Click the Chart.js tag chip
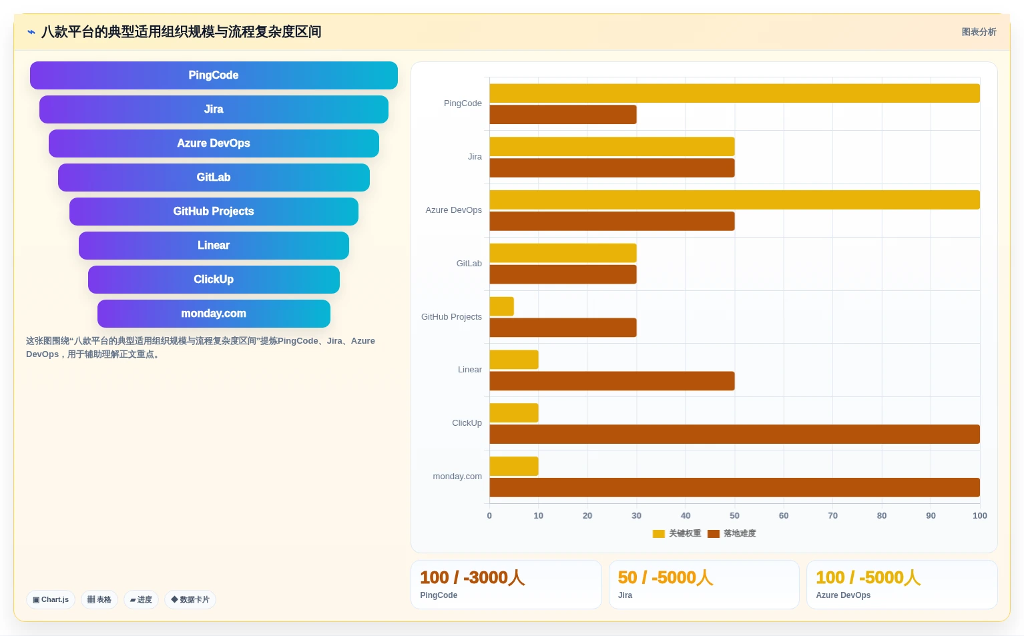1024x636 pixels. (x=51, y=599)
